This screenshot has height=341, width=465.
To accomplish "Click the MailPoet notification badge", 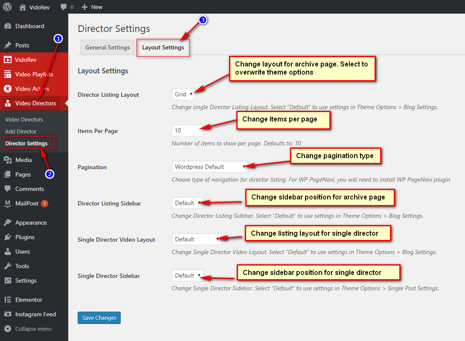I will click(x=44, y=203).
